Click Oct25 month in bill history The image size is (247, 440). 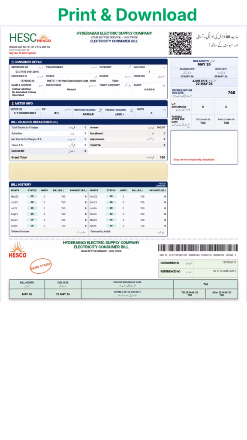coord(14,226)
